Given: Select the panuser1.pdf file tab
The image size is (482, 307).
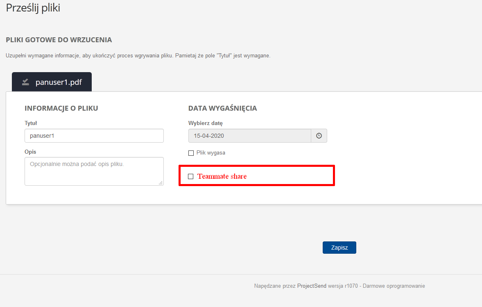Looking at the screenshot, I should pyautogui.click(x=52, y=82).
